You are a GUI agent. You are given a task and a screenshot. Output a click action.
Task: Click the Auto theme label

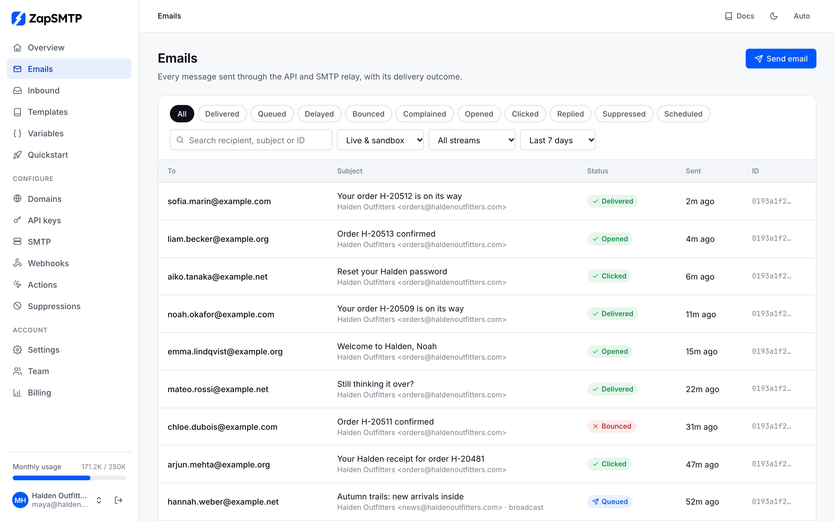(802, 16)
